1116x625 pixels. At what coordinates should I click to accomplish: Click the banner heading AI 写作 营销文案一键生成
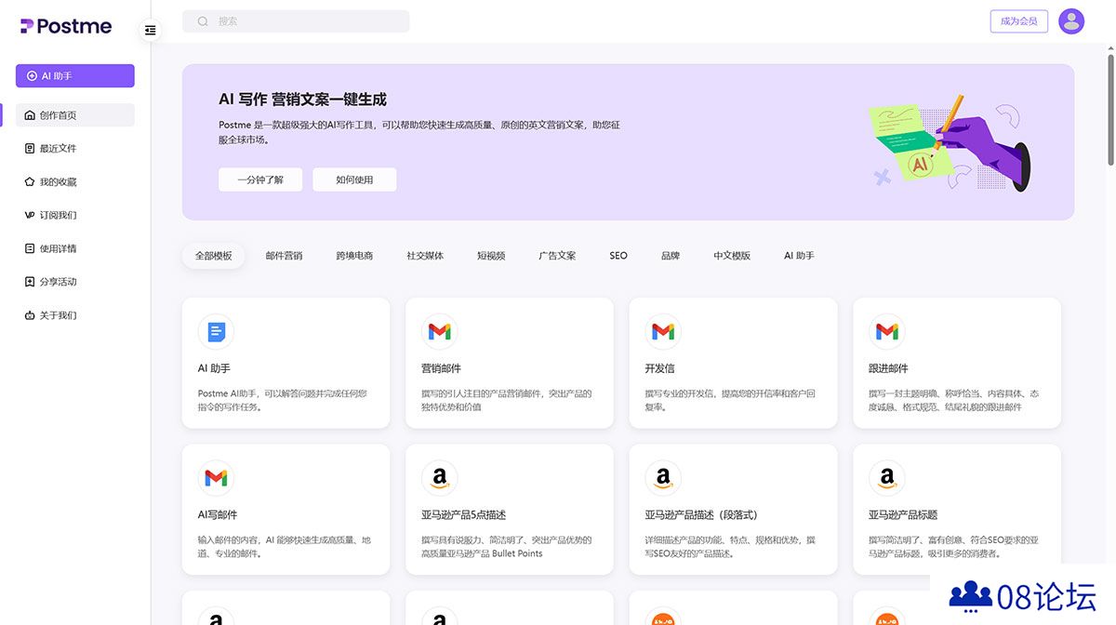pyautogui.click(x=302, y=100)
